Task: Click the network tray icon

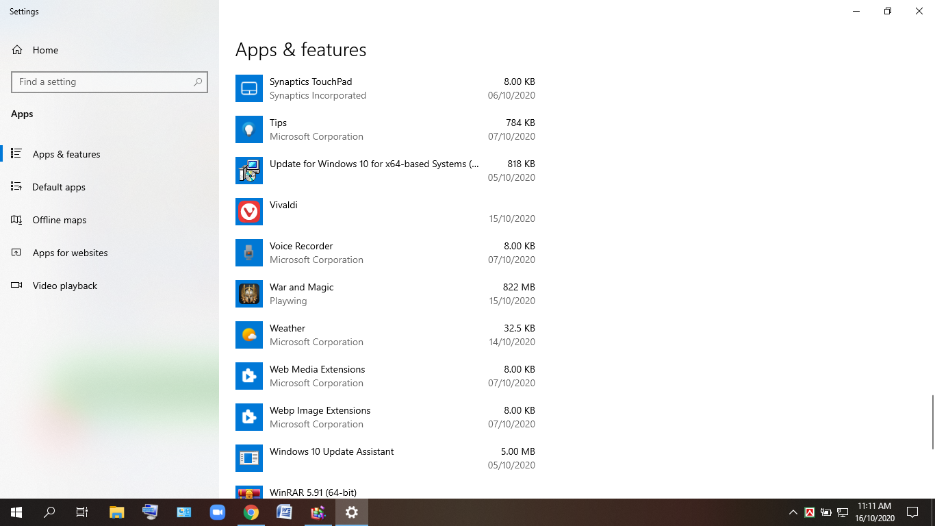Action: [x=843, y=512]
